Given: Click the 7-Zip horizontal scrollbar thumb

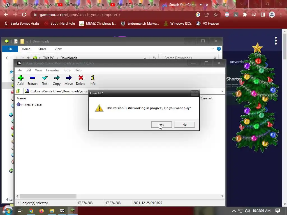Looking at the screenshot, I should 48,196.
